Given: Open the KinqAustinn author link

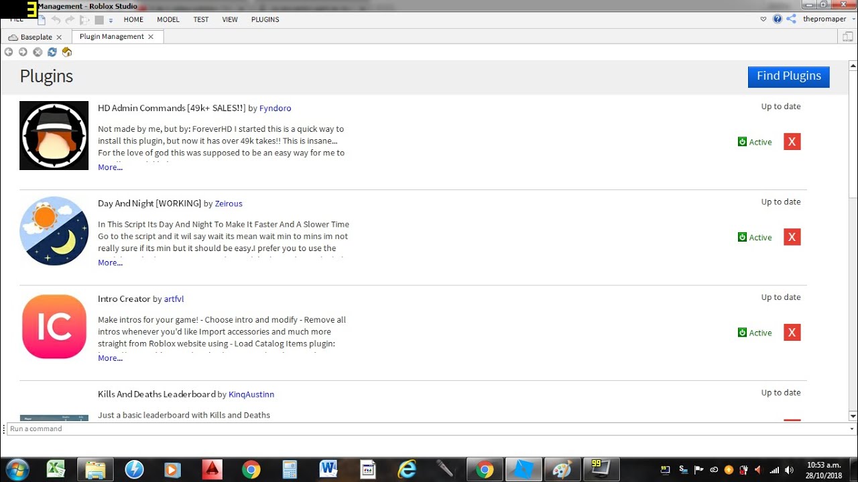Looking at the screenshot, I should [251, 395].
